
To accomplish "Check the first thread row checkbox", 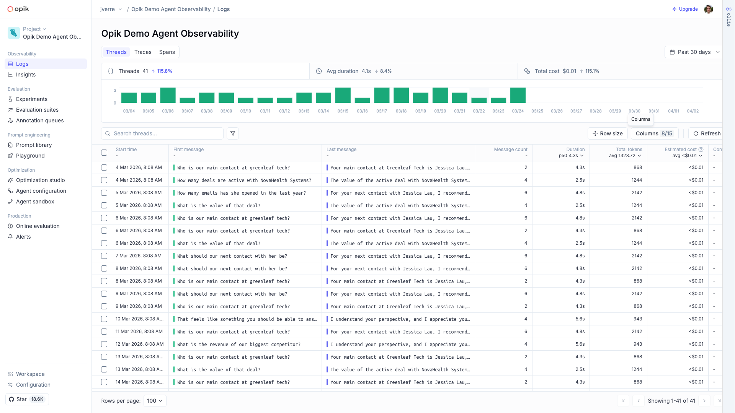I will point(104,167).
